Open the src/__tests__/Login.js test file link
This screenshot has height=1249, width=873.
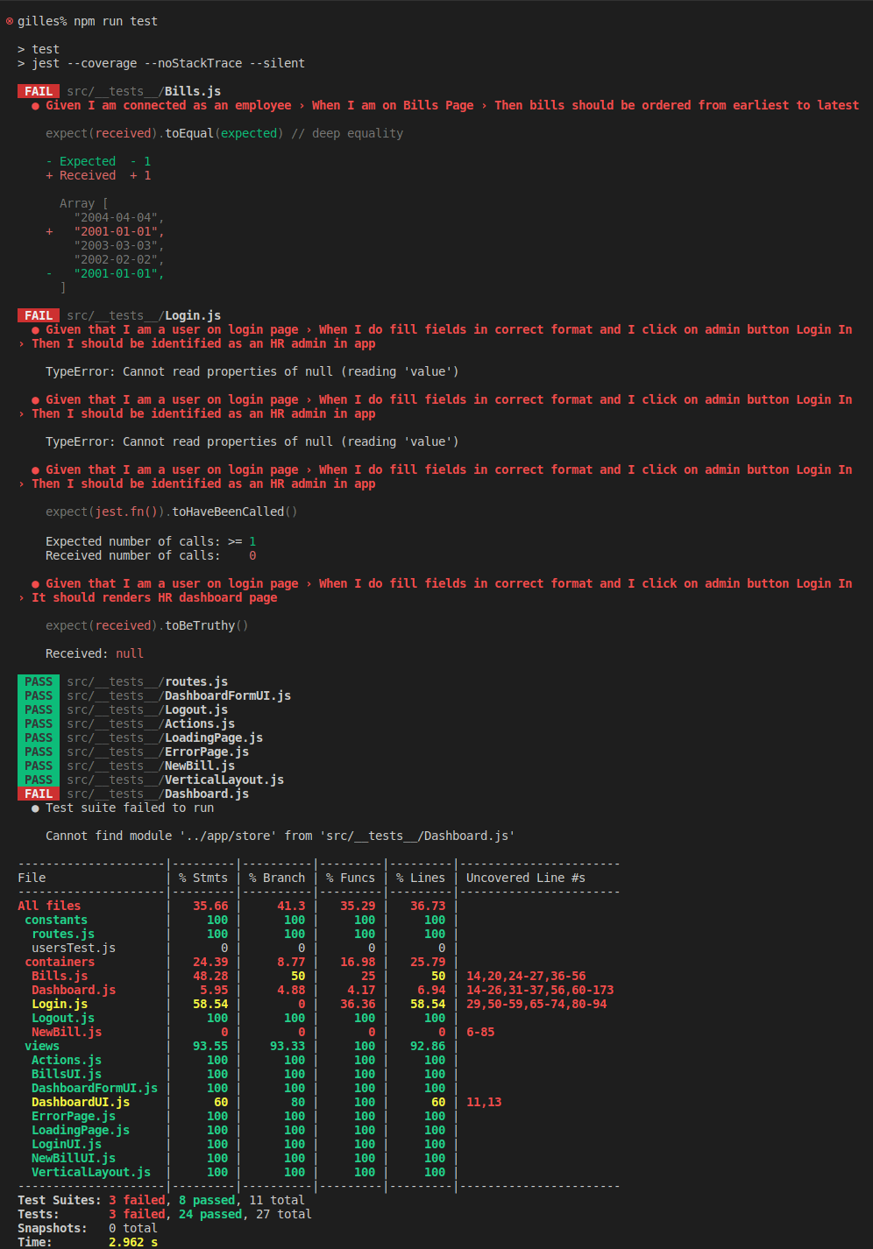tap(144, 315)
